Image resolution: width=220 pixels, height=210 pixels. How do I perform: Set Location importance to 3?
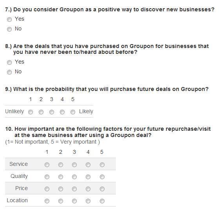(x=74, y=201)
